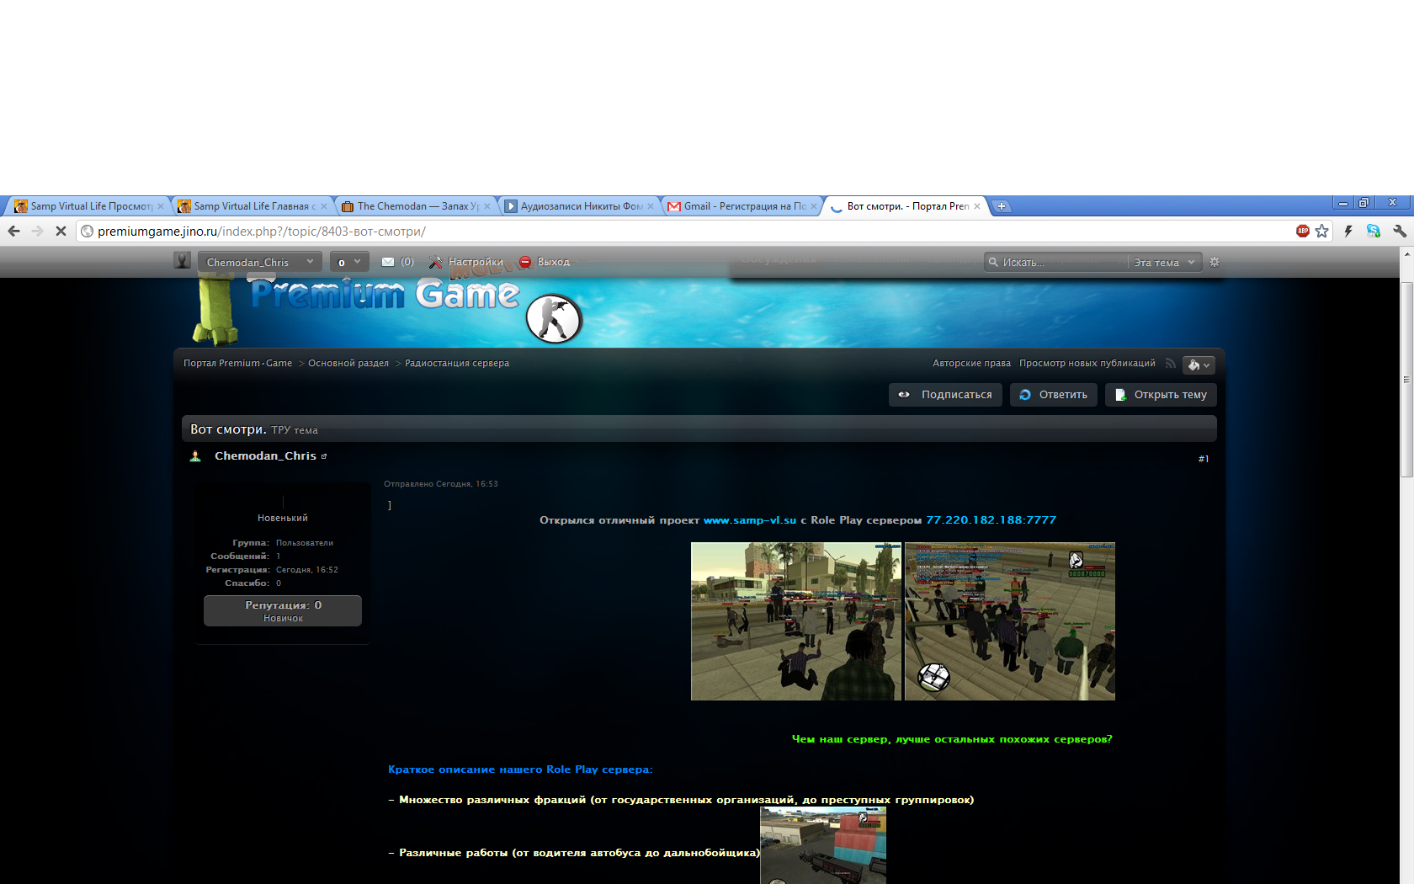
Task: Open the www.samp-vl.su link
Action: pyautogui.click(x=750, y=520)
